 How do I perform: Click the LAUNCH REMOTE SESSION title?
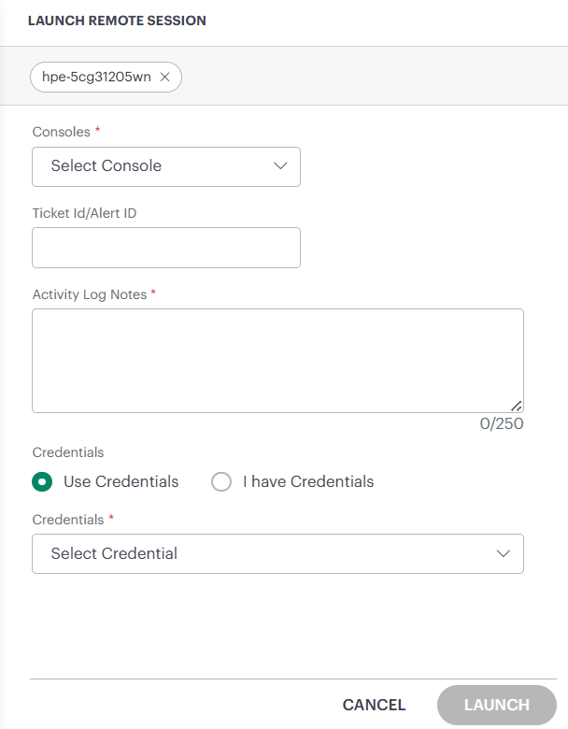117,21
